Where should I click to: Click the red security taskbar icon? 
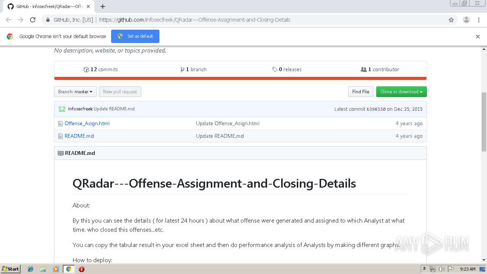tap(81, 269)
